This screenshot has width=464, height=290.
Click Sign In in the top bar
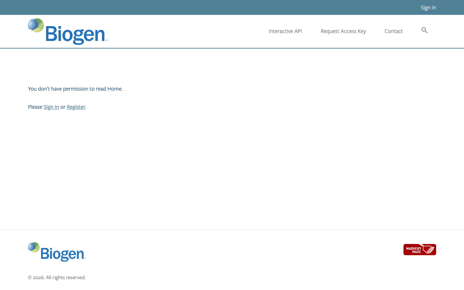[428, 8]
